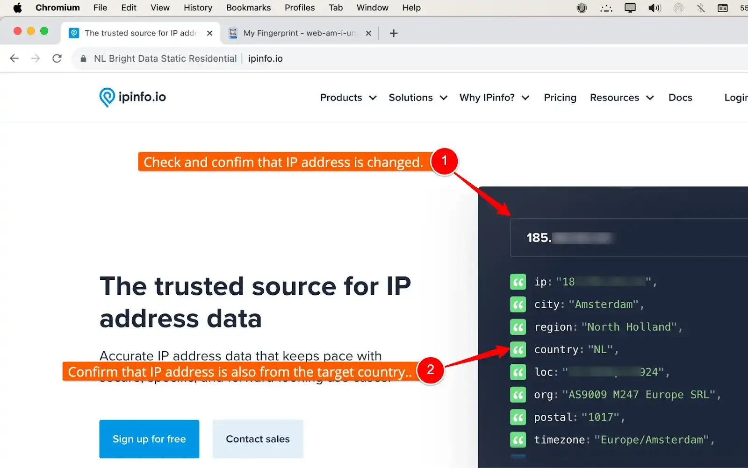Click the quote icon beside country
The width and height of the screenshot is (748, 468).
(518, 349)
